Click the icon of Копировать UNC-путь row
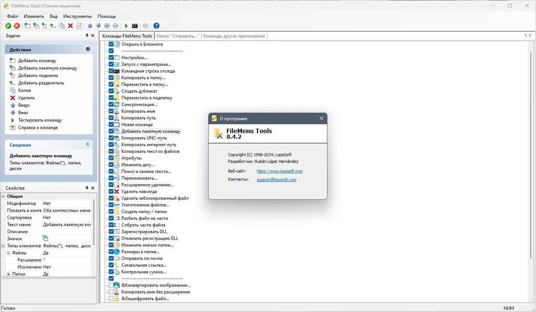The width and height of the screenshot is (536, 312). pos(117,138)
